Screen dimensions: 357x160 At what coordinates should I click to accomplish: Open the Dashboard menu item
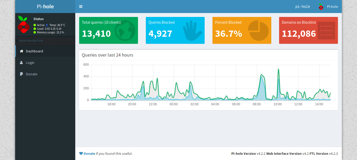pos(45,51)
